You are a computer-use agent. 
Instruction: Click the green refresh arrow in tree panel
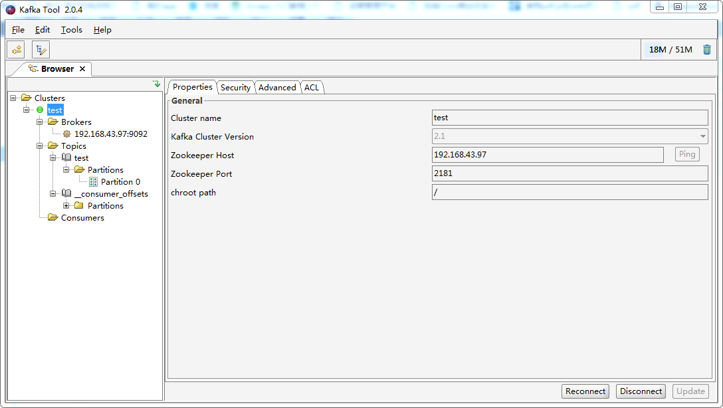pyautogui.click(x=157, y=84)
